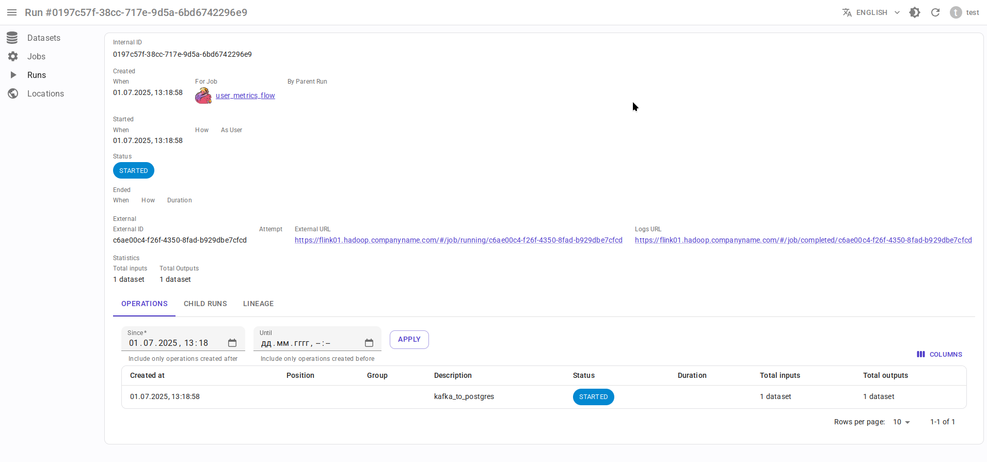Toggle the dark/light theme icon
This screenshot has width=987, height=462.
[915, 12]
